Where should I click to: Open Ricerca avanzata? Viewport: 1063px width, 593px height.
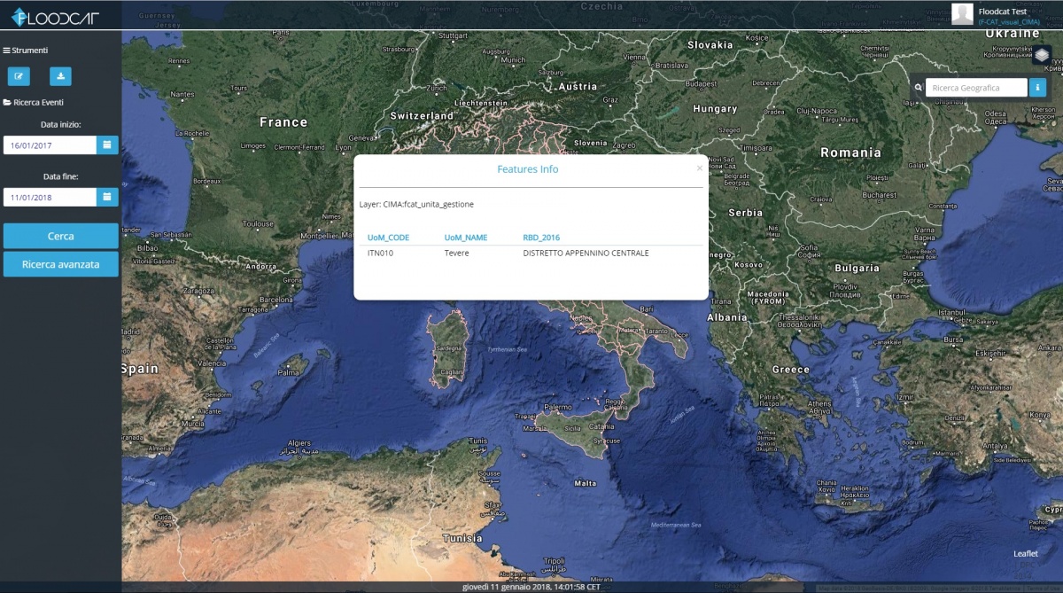(60, 264)
